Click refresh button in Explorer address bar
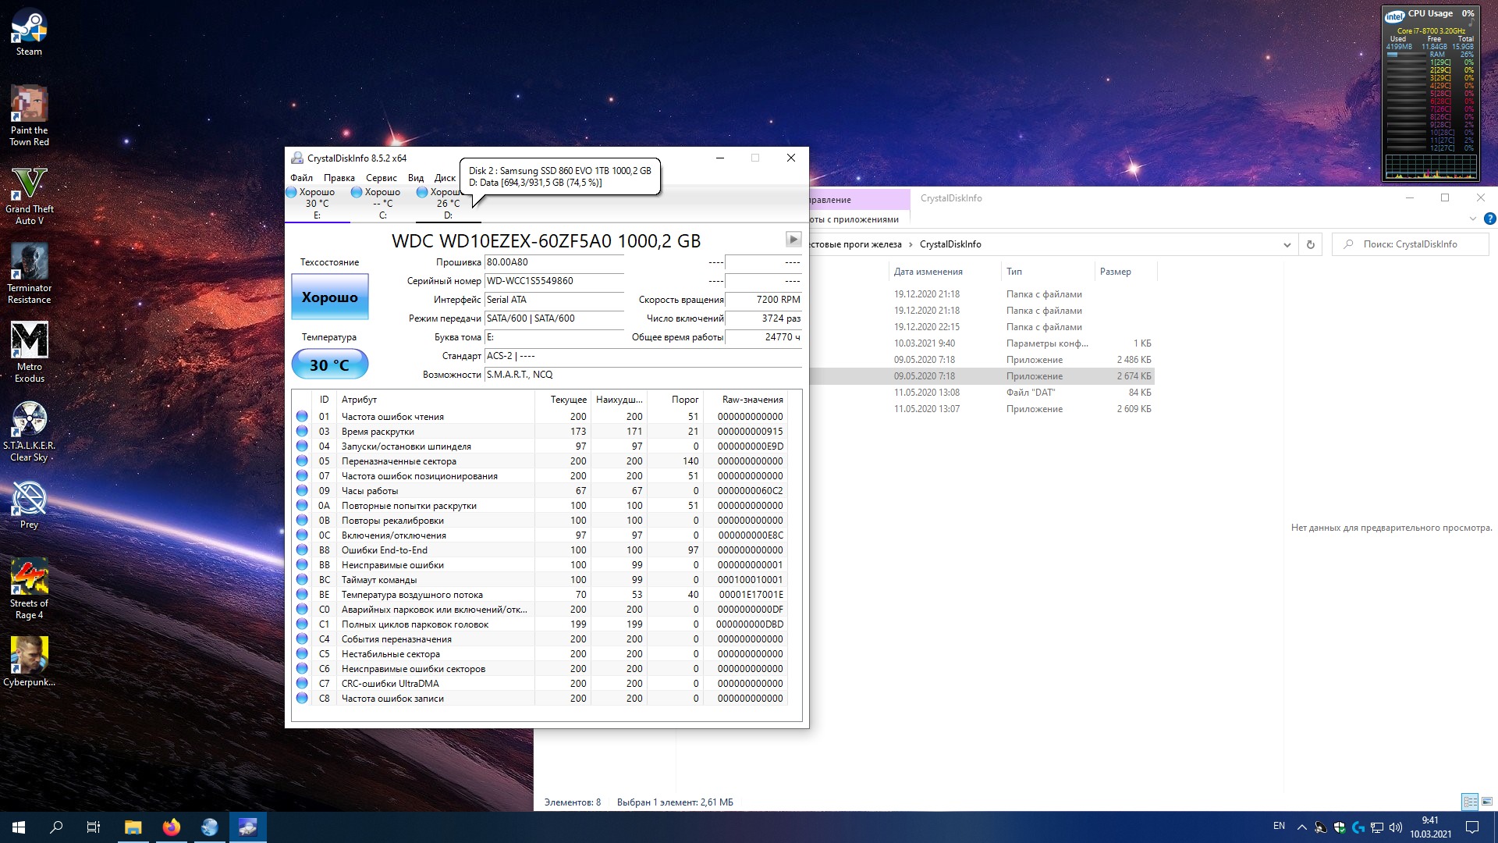Image resolution: width=1498 pixels, height=843 pixels. (x=1311, y=244)
